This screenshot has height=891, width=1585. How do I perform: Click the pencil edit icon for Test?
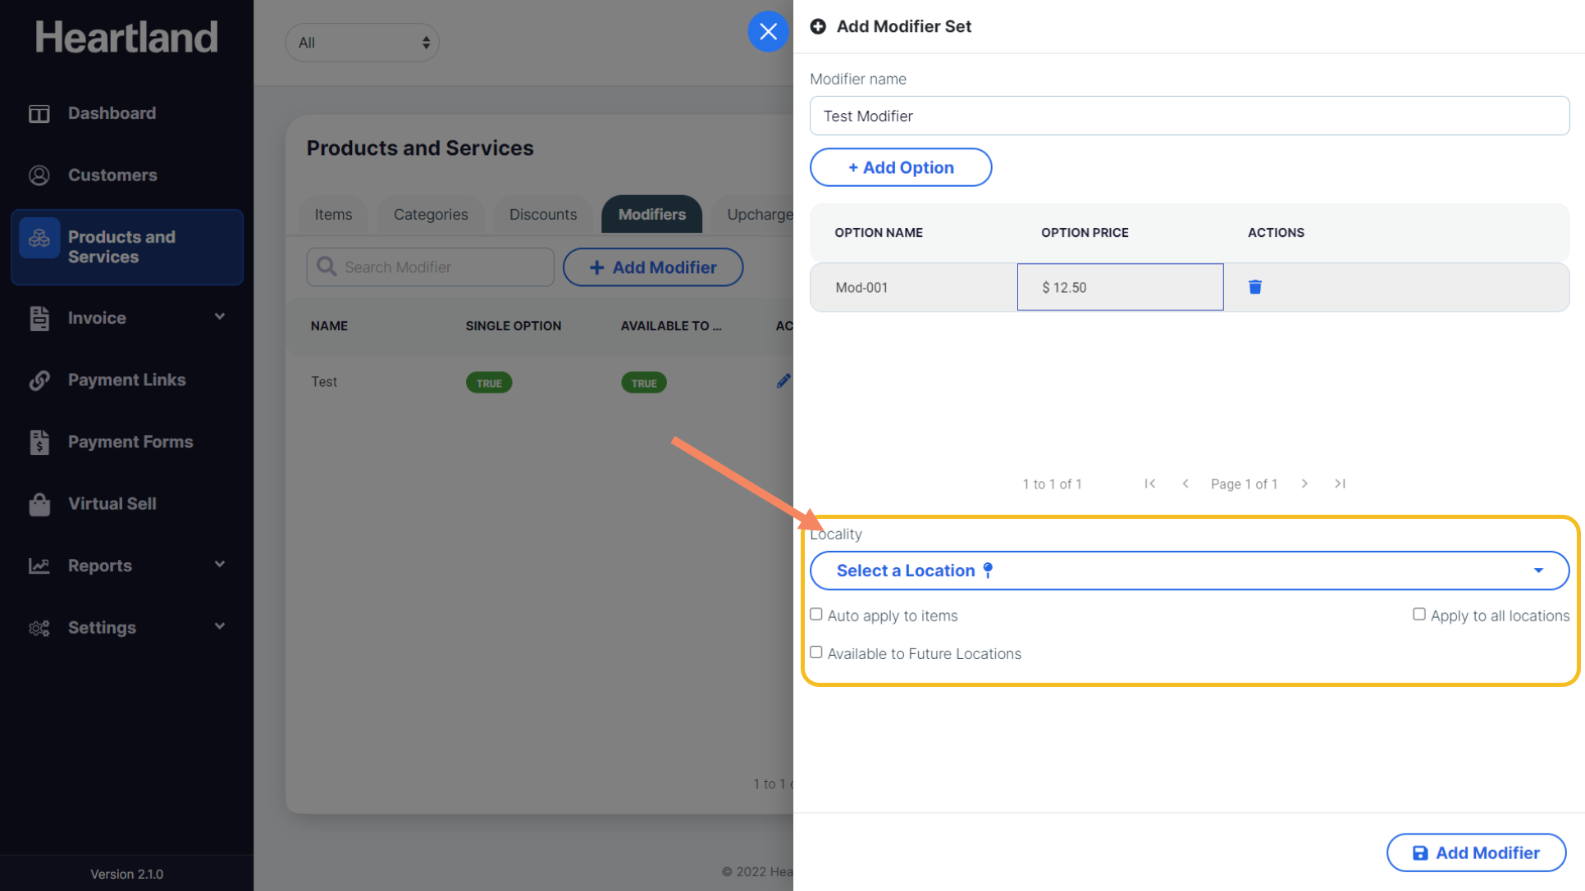pyautogui.click(x=783, y=381)
